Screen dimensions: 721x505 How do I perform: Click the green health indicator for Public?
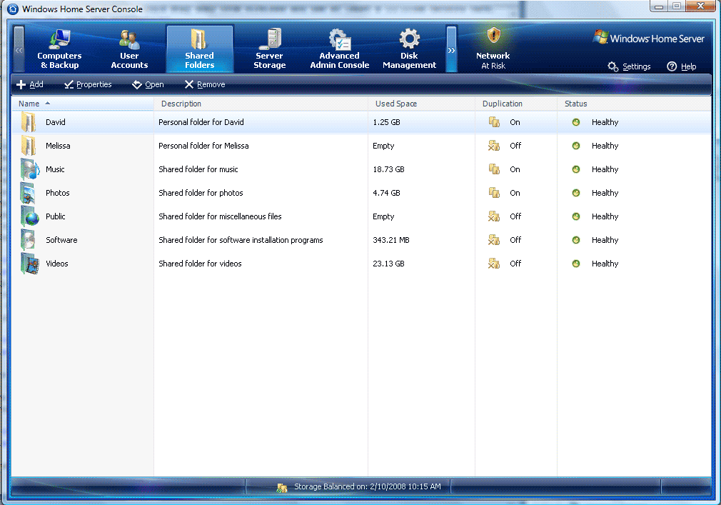(575, 216)
